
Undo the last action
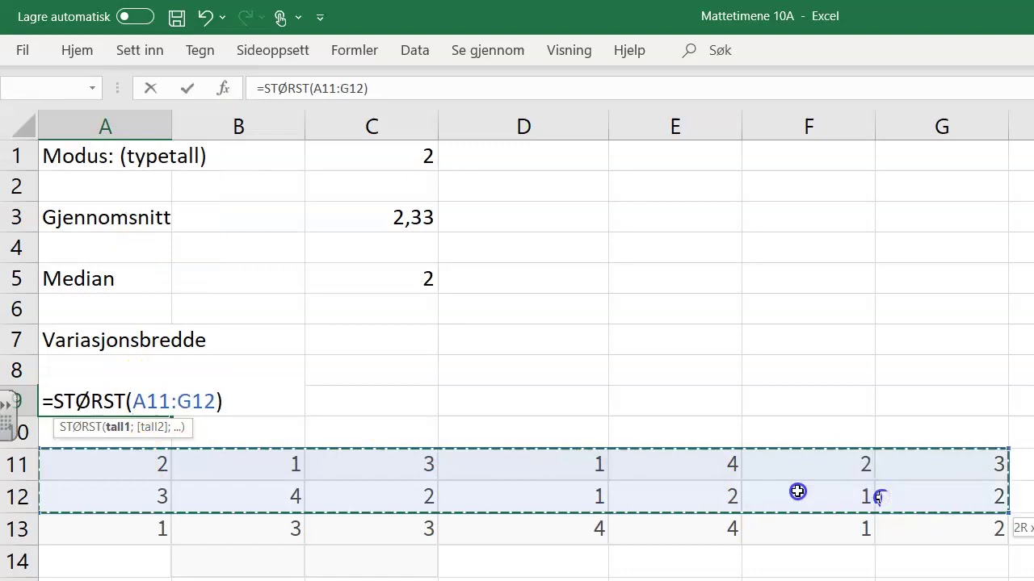205,17
